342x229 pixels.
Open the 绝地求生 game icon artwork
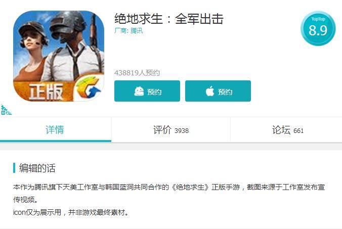coord(59,56)
